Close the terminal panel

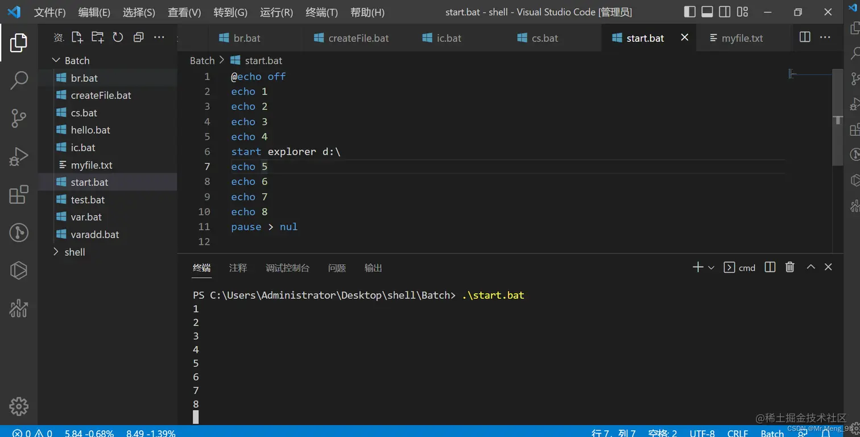[828, 267]
